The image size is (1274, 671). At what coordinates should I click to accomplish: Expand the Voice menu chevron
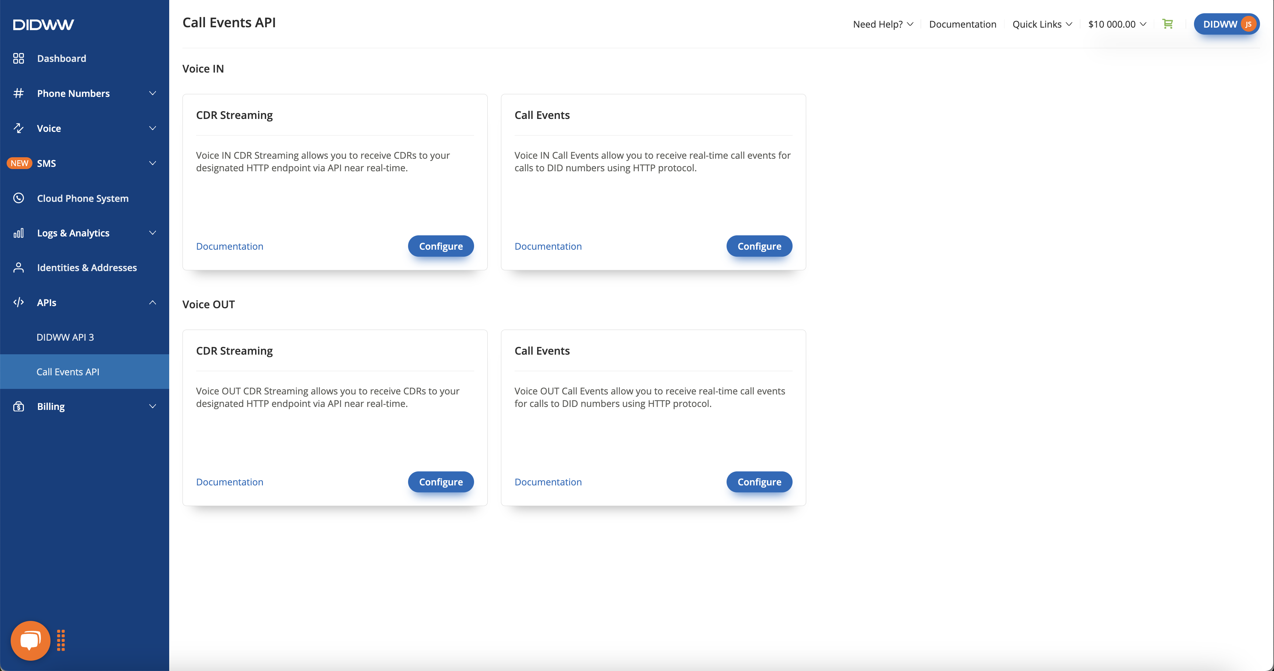(x=153, y=128)
